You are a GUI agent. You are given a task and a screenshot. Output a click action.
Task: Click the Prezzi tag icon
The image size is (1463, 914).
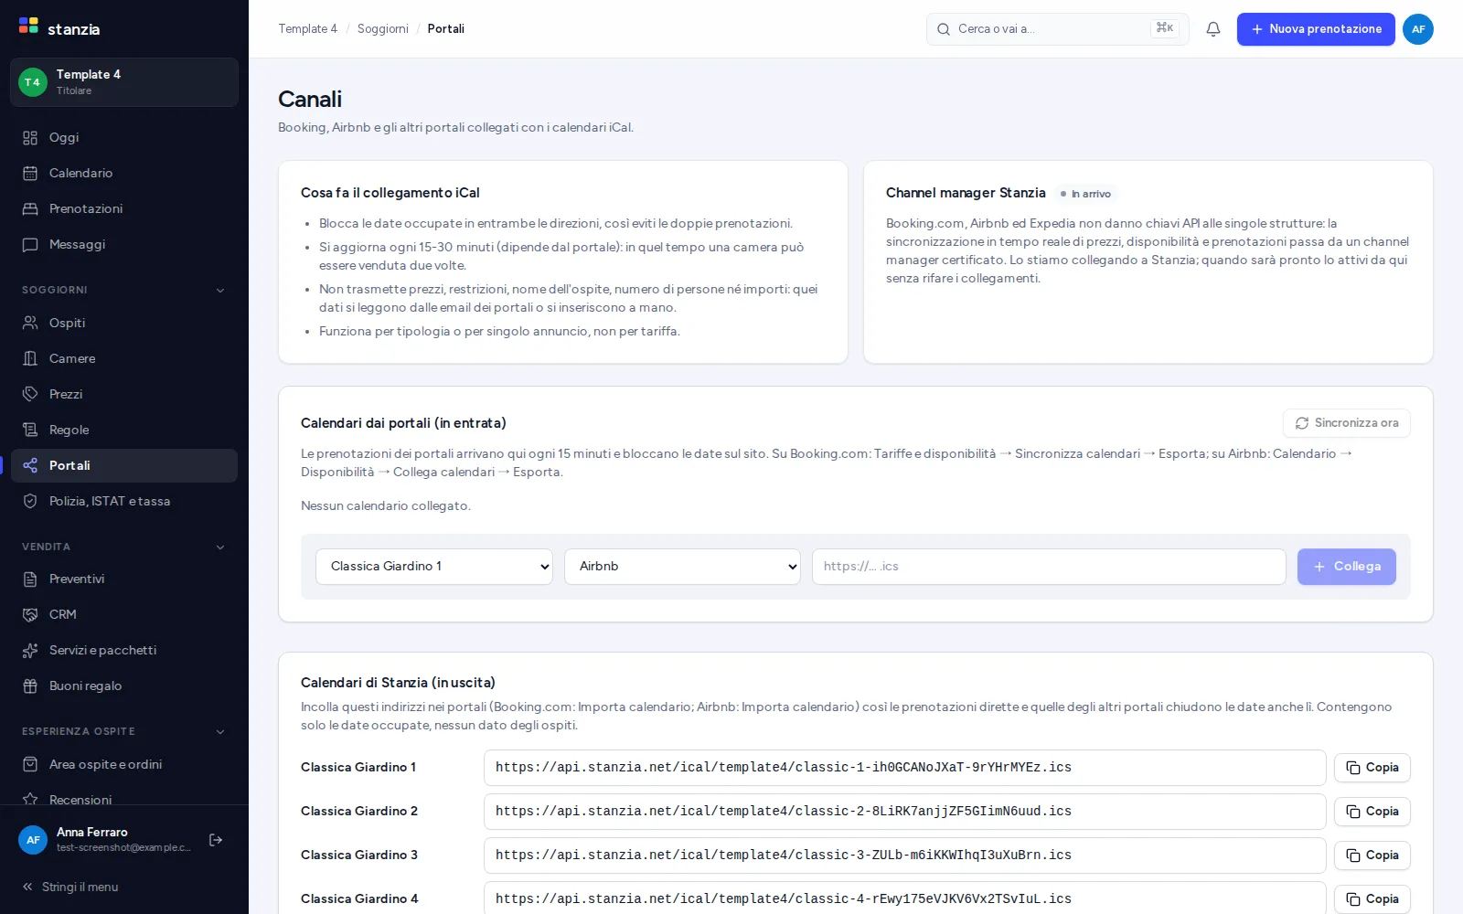(x=30, y=395)
